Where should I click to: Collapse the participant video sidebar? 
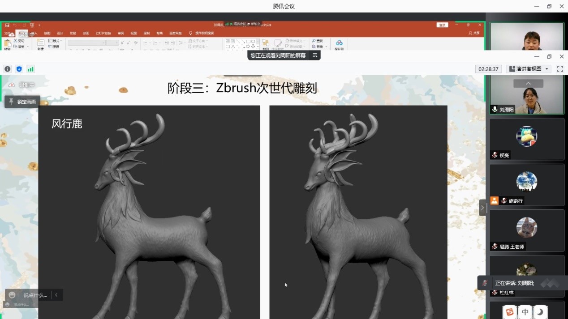(482, 208)
